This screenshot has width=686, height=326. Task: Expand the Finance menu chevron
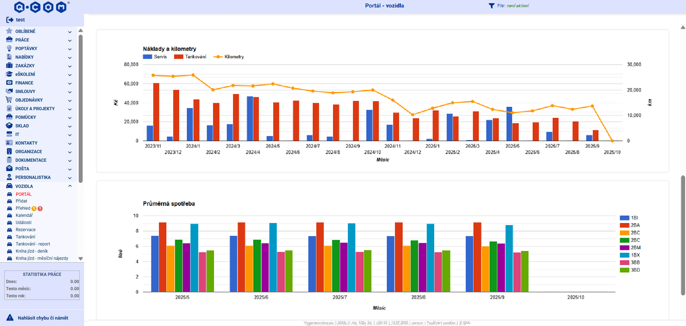pyautogui.click(x=70, y=83)
